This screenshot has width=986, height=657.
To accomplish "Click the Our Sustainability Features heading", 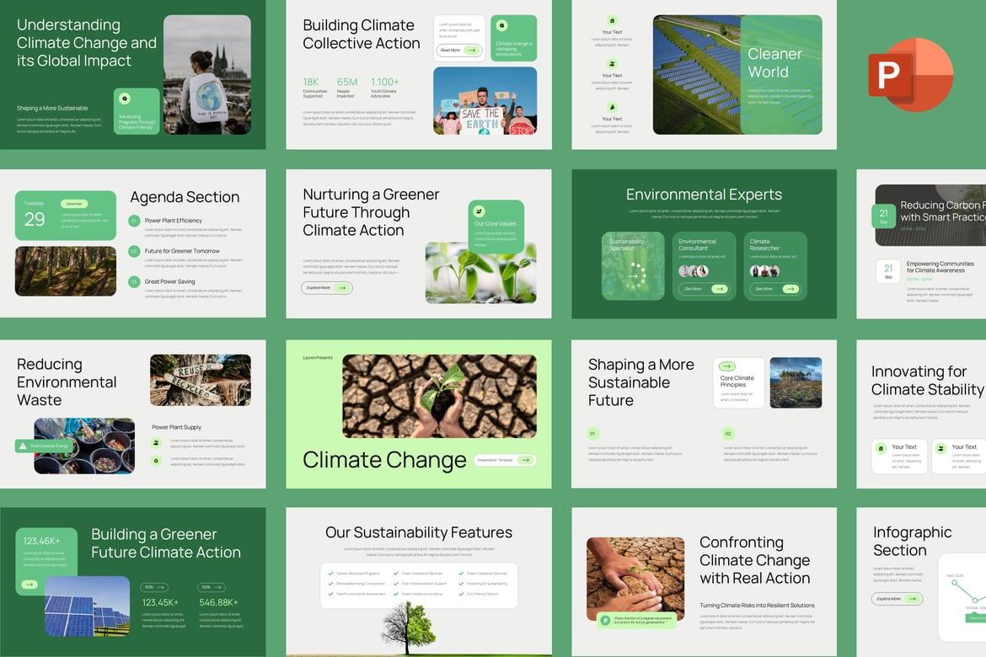I will click(419, 532).
